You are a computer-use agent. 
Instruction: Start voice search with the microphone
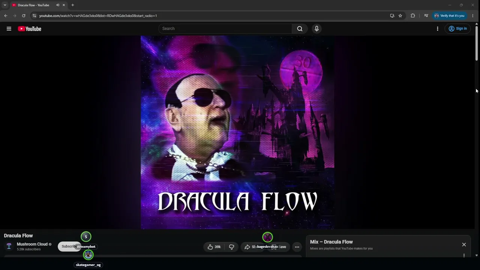(317, 28)
